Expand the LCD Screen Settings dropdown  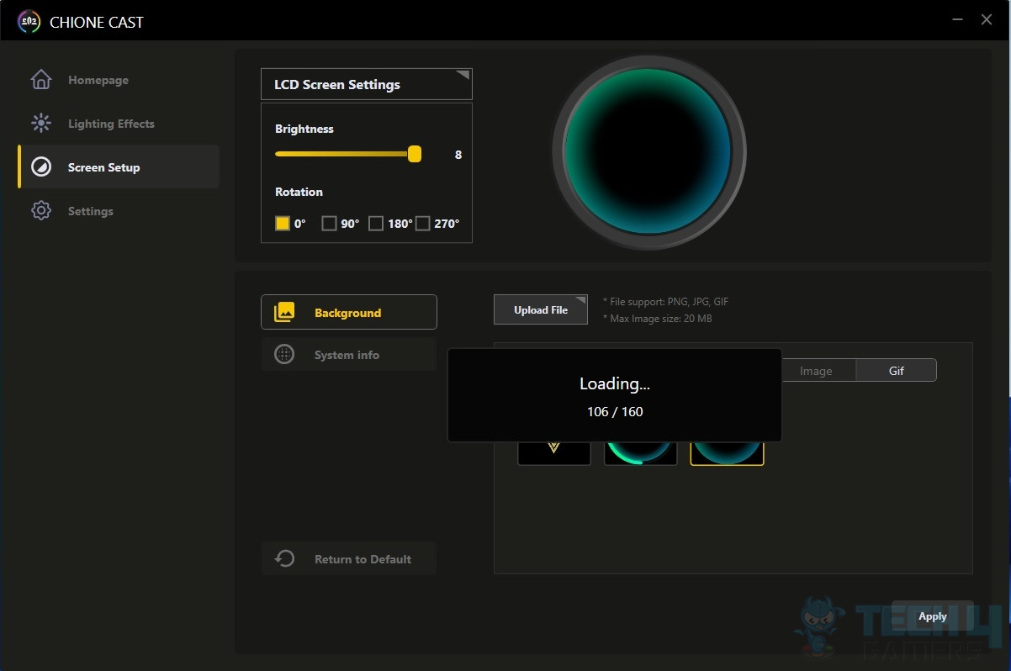367,84
